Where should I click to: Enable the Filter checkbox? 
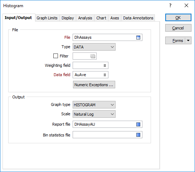tap(55, 56)
